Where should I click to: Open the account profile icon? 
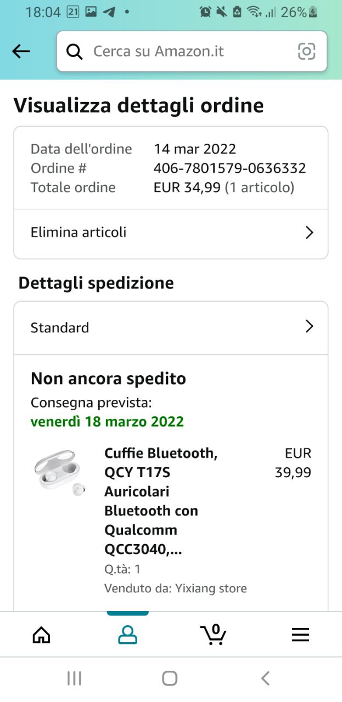pyautogui.click(x=127, y=635)
